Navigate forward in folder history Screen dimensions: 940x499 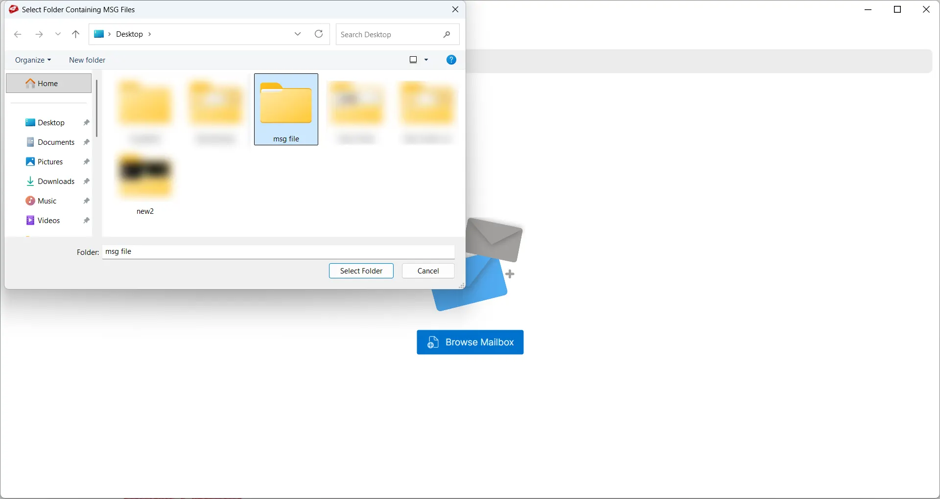coord(39,34)
